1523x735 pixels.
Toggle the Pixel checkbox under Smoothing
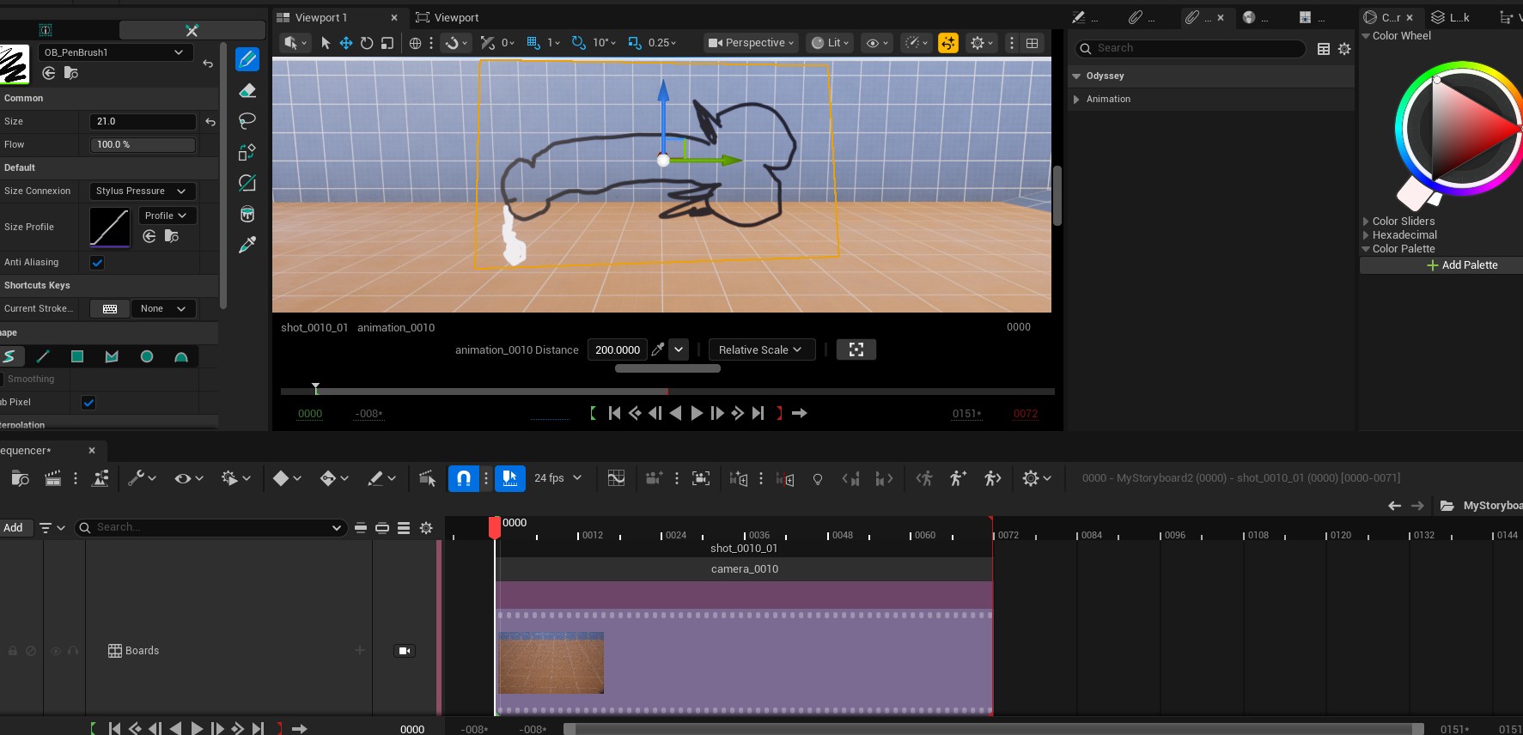tap(88, 403)
